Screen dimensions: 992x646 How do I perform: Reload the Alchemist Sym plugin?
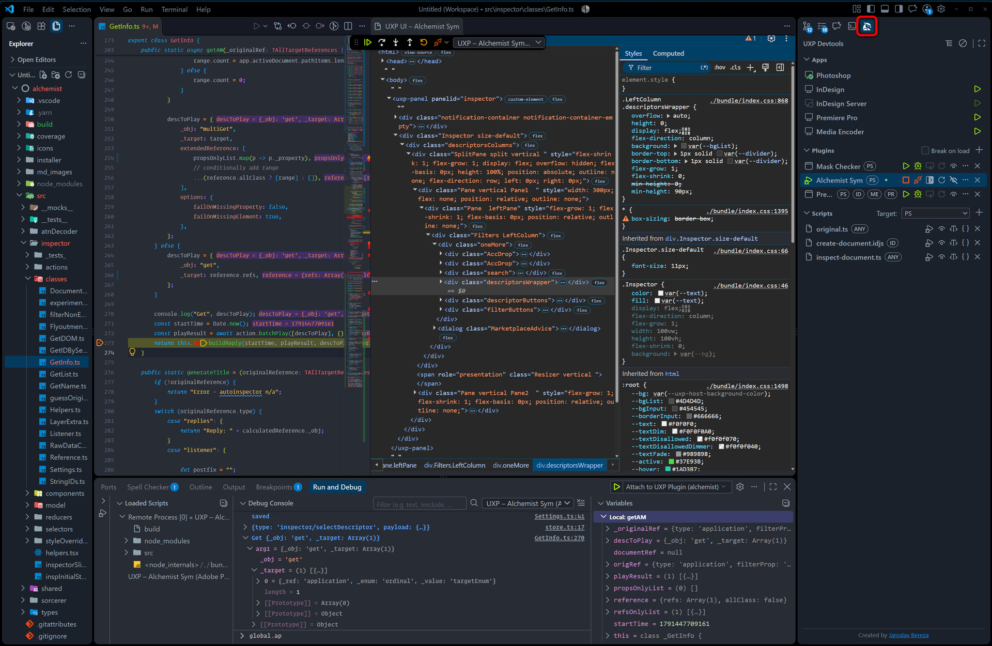[941, 180]
